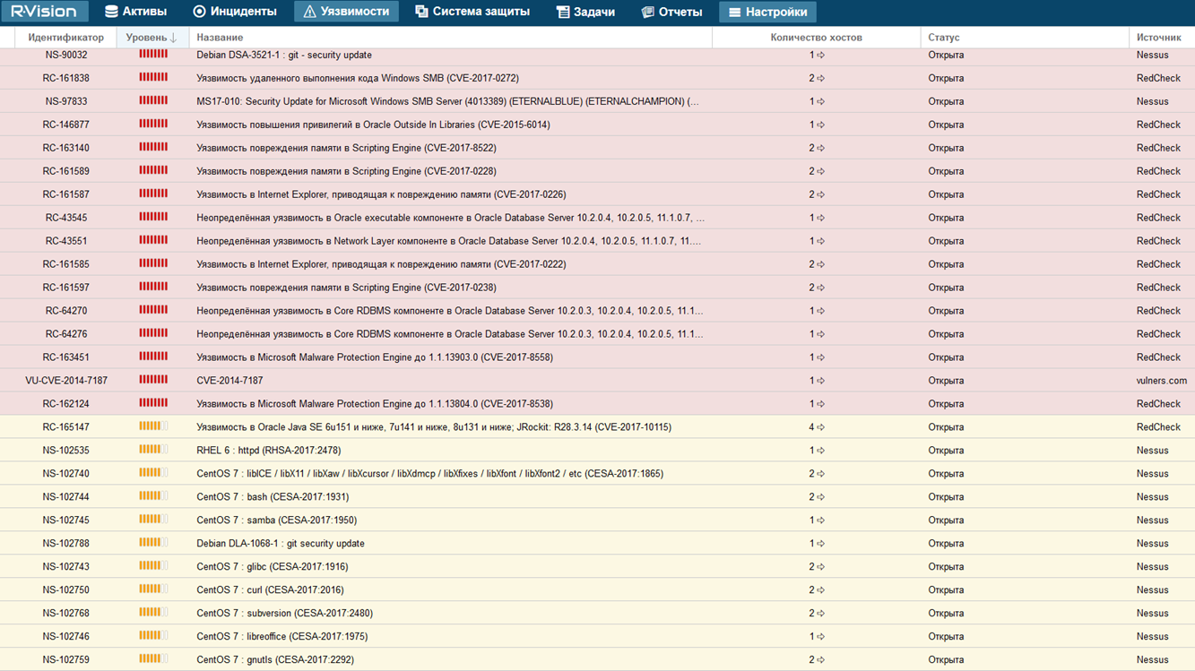Screen dimensions: 1195x671
Task: Open hosts arrow for RC-161597
Action: tap(820, 288)
